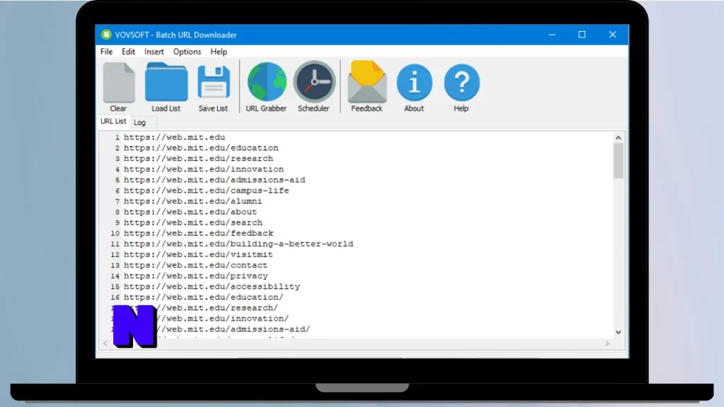Viewport: 724px width, 407px height.
Task: Click the web.mit.edu/education URL on line 2
Action: point(201,148)
